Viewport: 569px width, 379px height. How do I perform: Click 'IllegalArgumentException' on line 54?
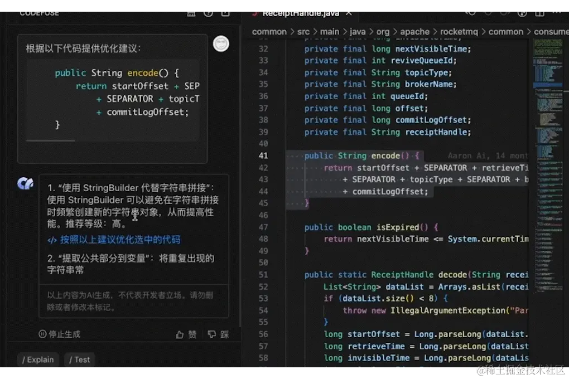coord(447,310)
